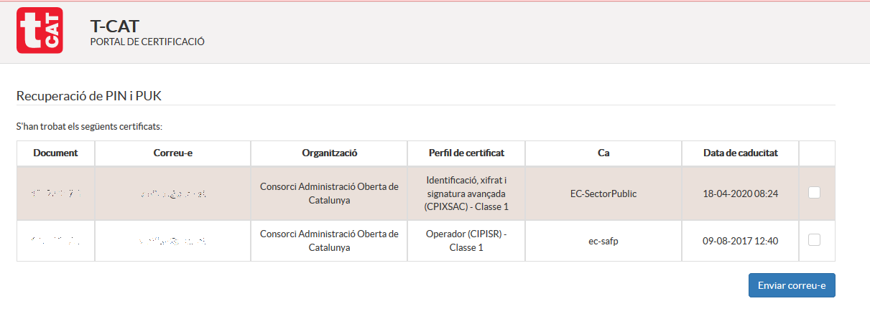The image size is (870, 334).
Task: Click the expiry date 18-04-2020 08:24
Action: point(740,193)
